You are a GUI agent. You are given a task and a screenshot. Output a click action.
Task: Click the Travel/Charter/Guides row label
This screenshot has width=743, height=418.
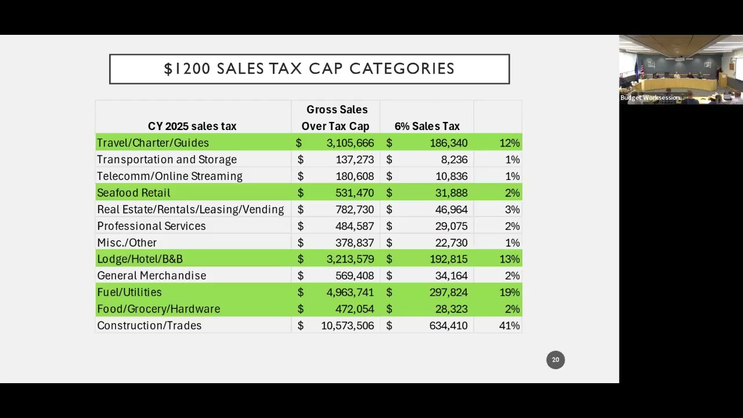[x=153, y=143]
